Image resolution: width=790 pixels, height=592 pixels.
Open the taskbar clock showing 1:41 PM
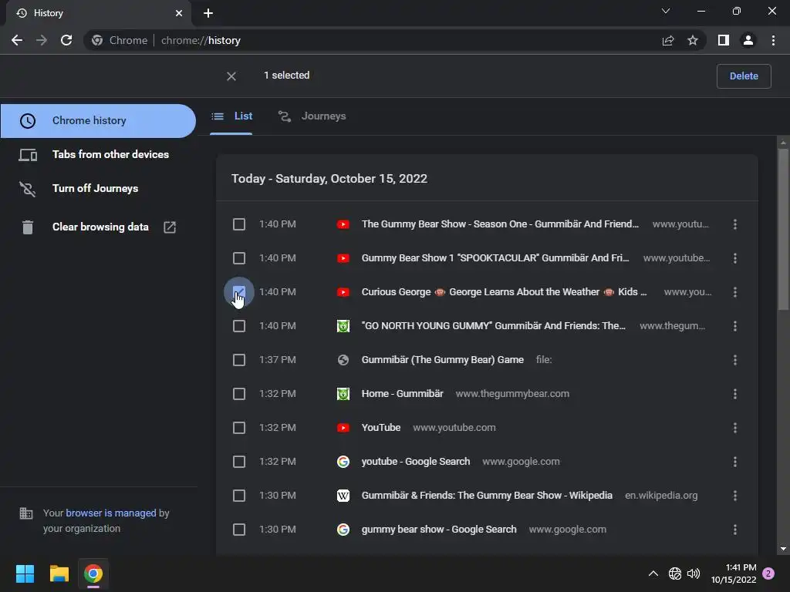pos(734,573)
